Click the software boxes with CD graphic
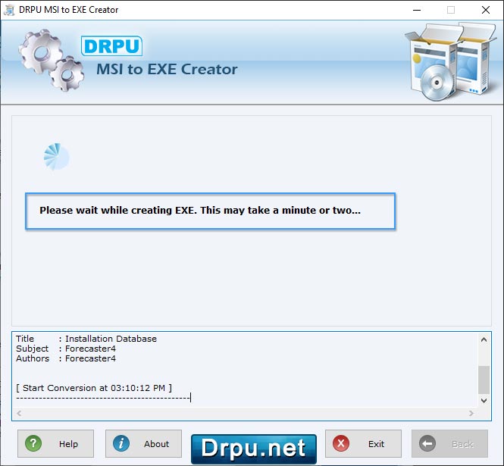 [x=451, y=61]
